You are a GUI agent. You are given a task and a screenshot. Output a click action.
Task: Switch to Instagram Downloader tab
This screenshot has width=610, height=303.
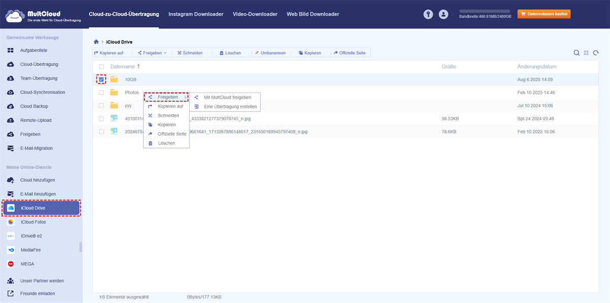[x=196, y=14]
